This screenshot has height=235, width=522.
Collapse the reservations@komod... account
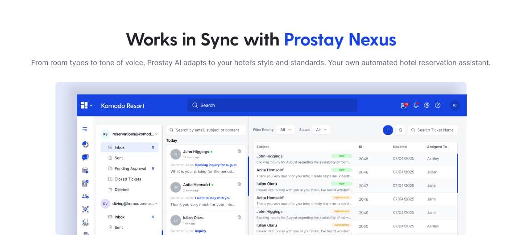(x=157, y=134)
